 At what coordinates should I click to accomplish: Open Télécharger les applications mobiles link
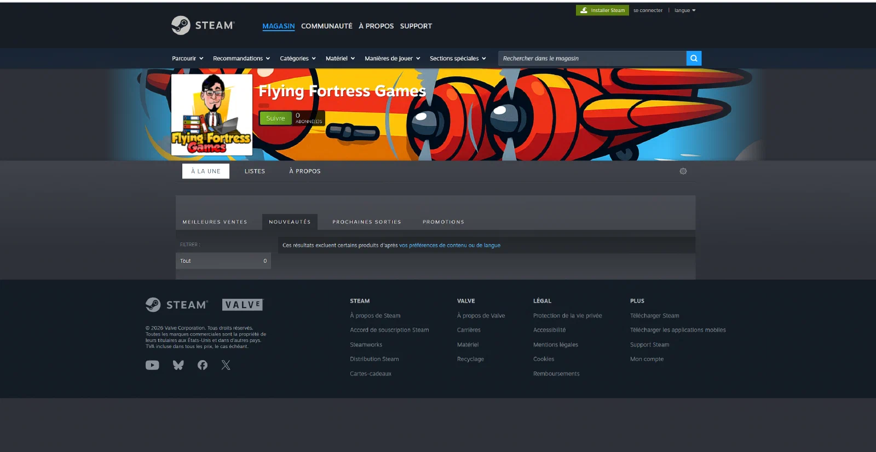pos(678,330)
